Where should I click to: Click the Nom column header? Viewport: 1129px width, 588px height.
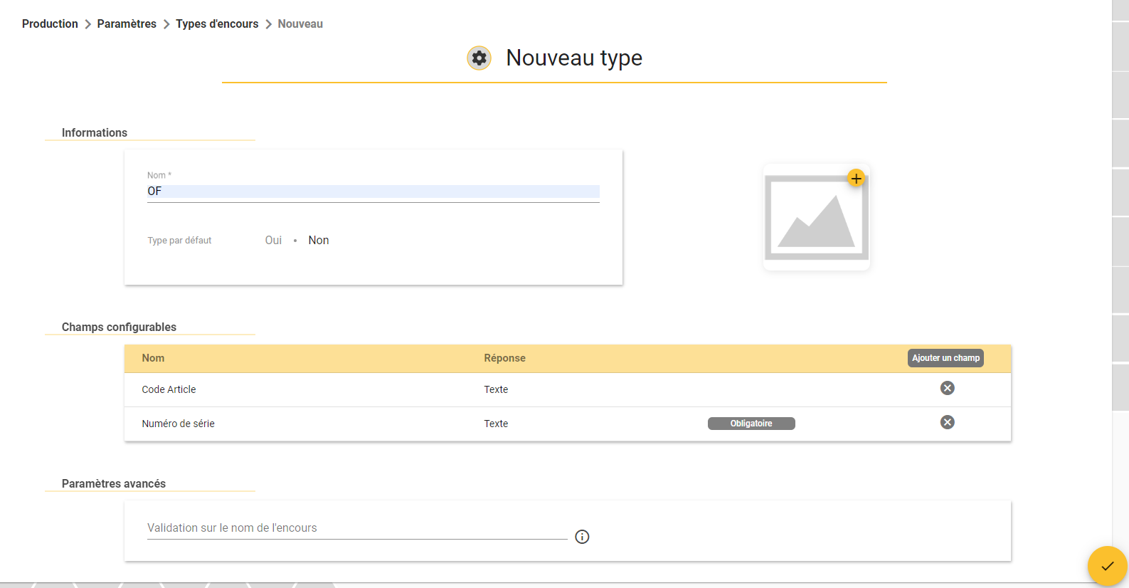[153, 358]
